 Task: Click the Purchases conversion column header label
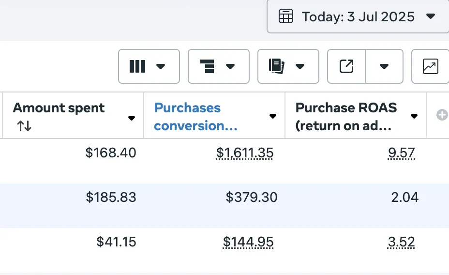(x=196, y=117)
